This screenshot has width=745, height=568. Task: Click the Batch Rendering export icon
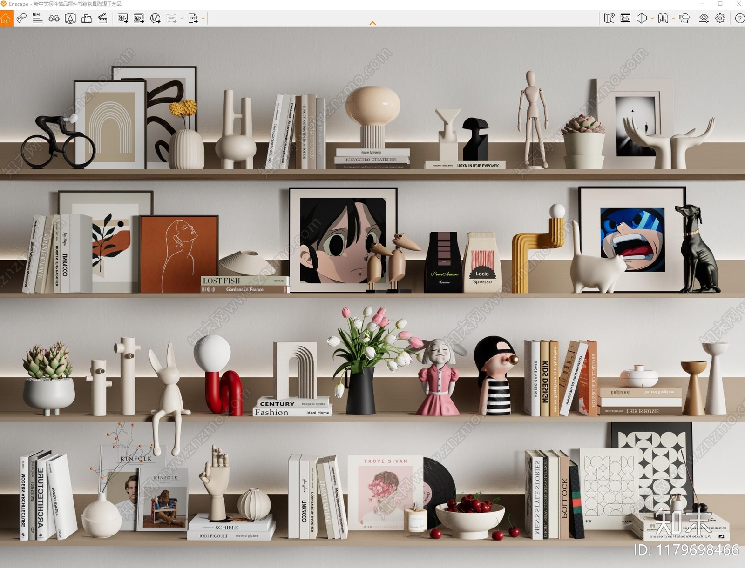pyautogui.click(x=139, y=19)
